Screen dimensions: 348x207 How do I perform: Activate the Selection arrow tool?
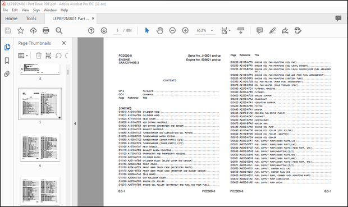[x=147, y=30]
